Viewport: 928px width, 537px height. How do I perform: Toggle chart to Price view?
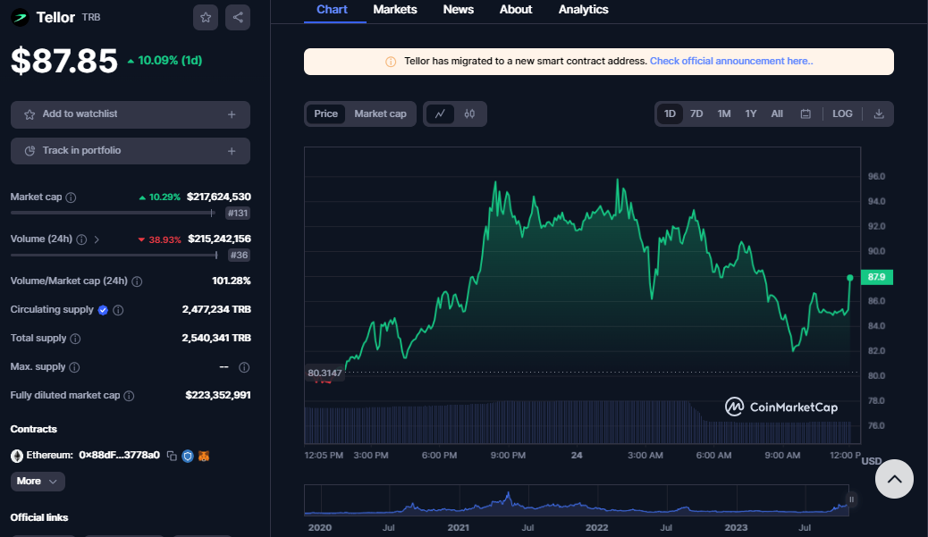pos(325,113)
